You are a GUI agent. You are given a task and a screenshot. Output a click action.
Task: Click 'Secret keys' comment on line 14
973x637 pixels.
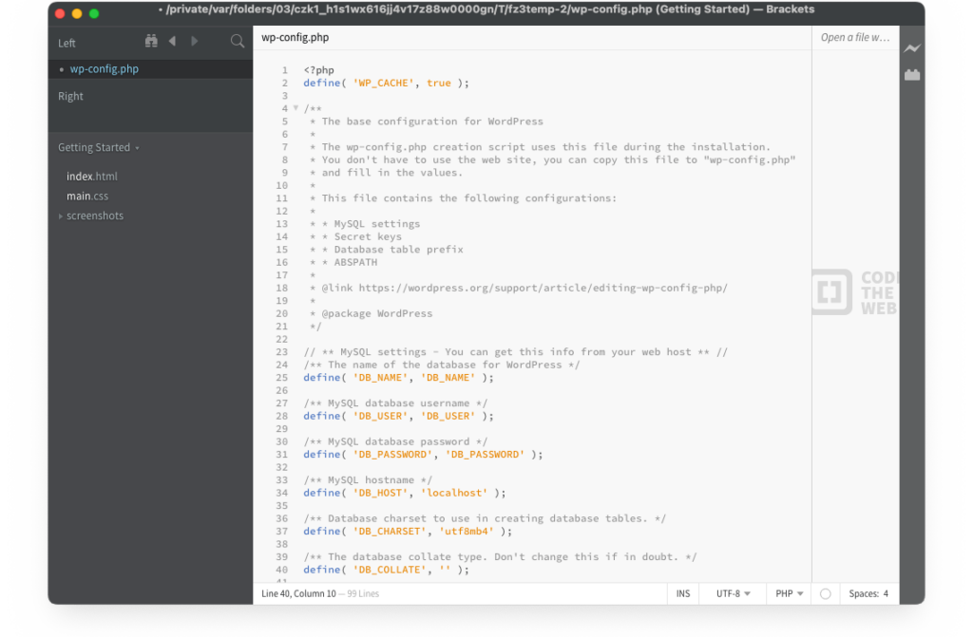[x=368, y=236]
